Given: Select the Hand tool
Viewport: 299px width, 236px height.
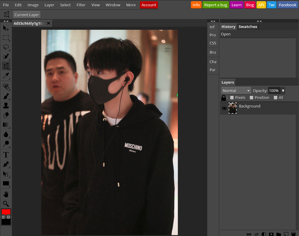Looking at the screenshot, I should click(x=6, y=195).
